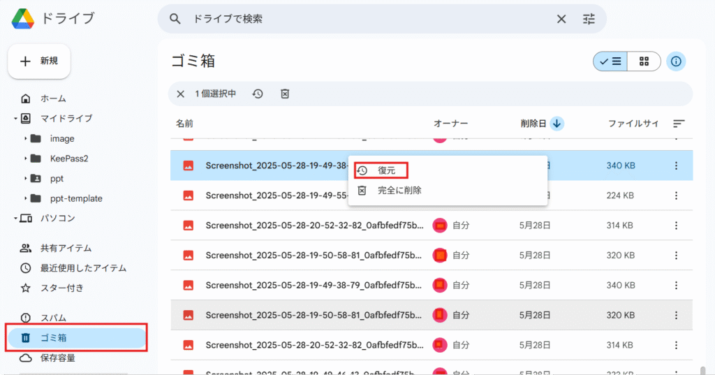
Task: Select the unselected Screenshot_2025-05-28-19-49-38-79 file
Action: point(432,285)
